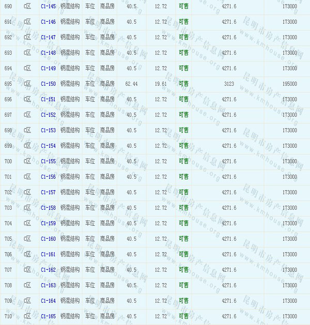310x325 pixels.
Task: Click the C1-163 unit link
Action: (x=48, y=286)
